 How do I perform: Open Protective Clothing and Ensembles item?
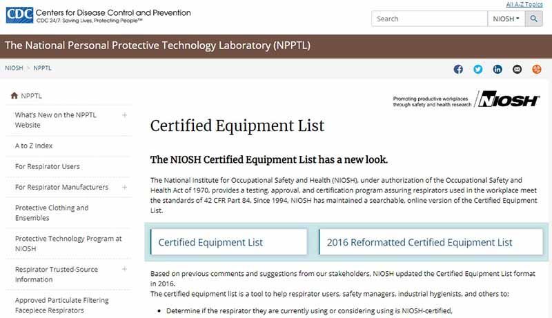[x=52, y=213]
